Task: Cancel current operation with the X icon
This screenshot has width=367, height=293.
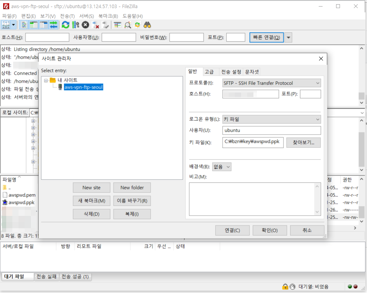Action: [x=85, y=25]
